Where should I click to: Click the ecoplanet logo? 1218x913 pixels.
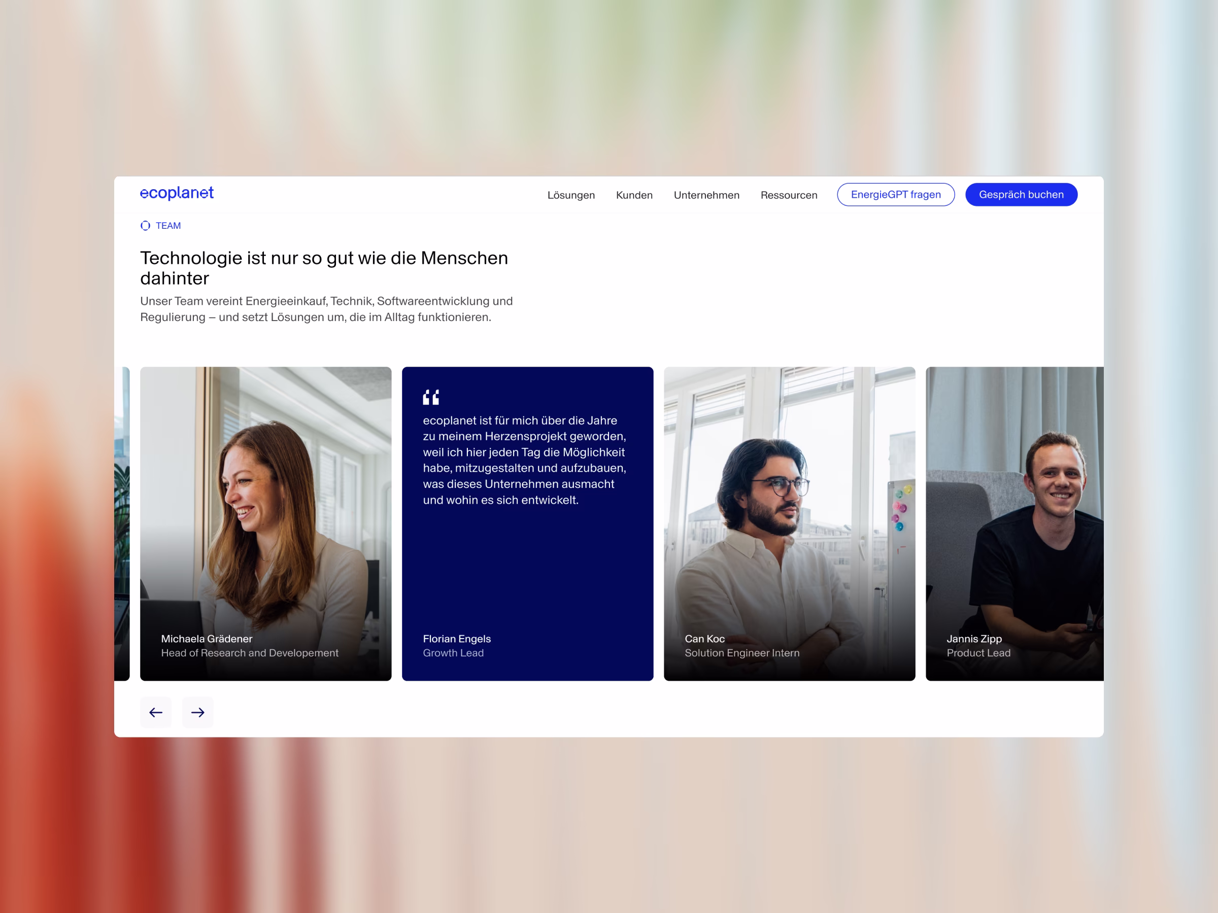point(176,193)
